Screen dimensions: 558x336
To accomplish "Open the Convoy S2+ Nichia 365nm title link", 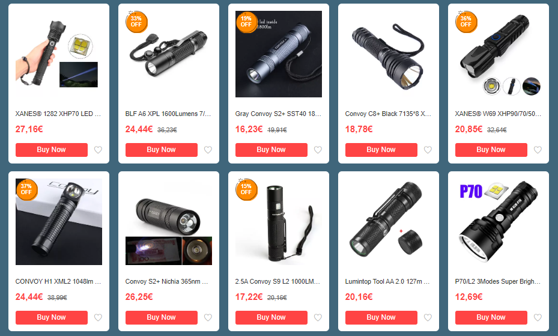I will [167, 281].
